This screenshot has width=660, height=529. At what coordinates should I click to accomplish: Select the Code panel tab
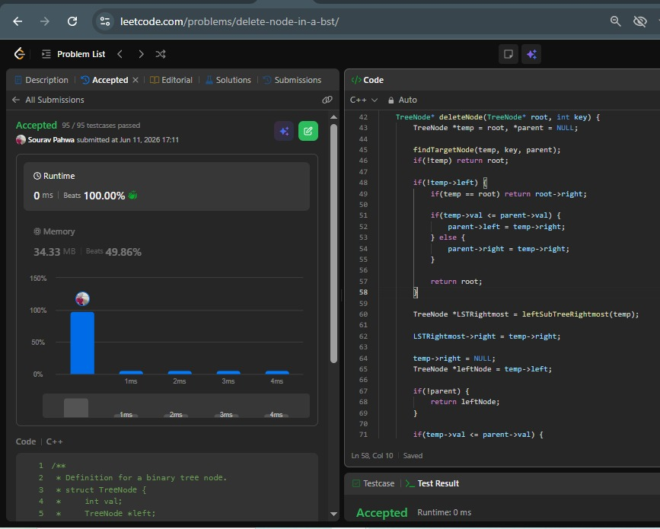click(368, 80)
